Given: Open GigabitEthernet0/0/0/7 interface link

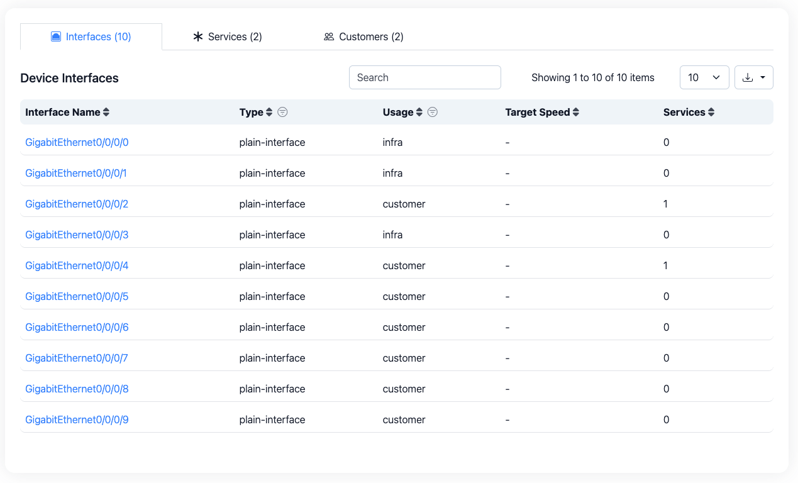Looking at the screenshot, I should click(x=77, y=358).
